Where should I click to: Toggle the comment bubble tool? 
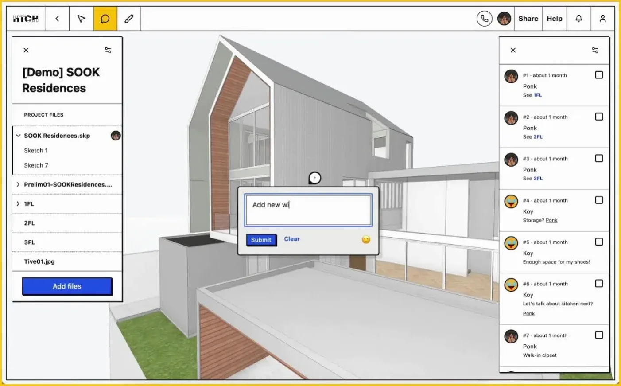tap(105, 19)
